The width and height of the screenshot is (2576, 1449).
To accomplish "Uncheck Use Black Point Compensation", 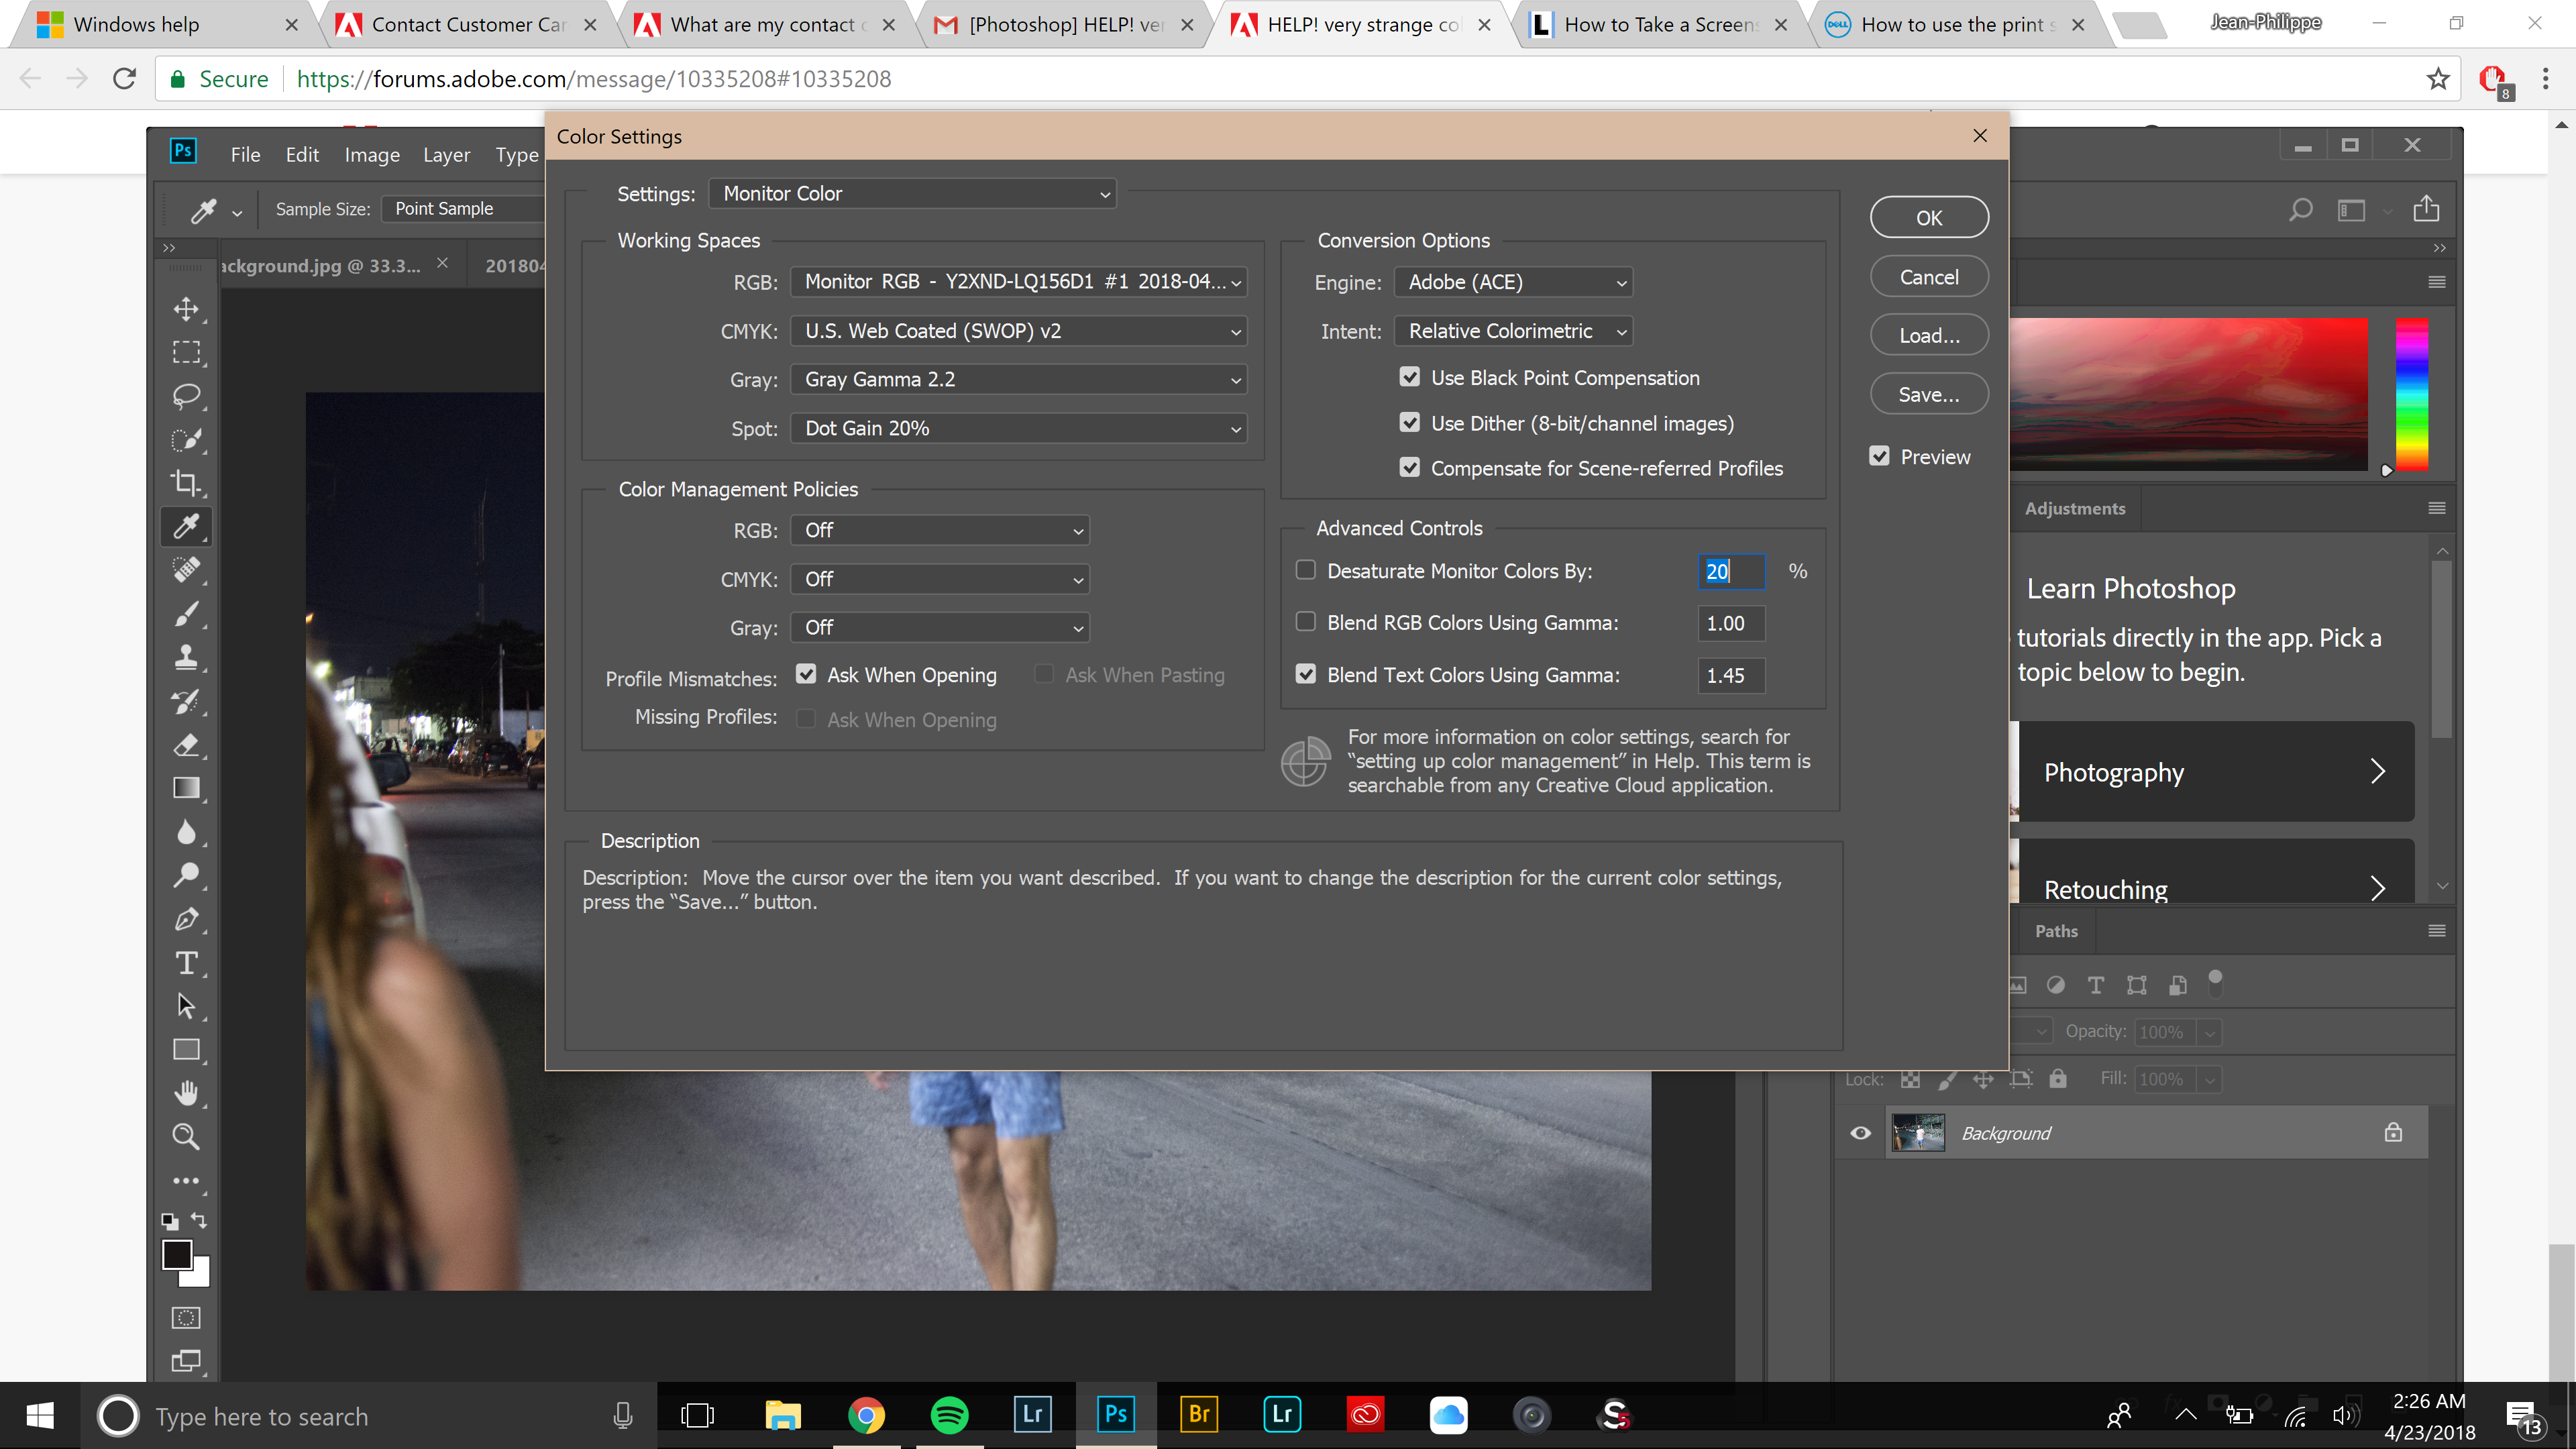I will [x=1409, y=377].
